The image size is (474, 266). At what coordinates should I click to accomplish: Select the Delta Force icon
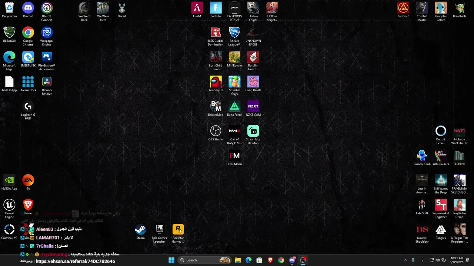click(234, 109)
